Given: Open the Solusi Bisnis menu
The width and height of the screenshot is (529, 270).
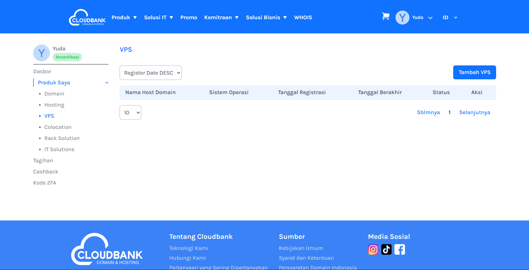Looking at the screenshot, I should [x=266, y=18].
